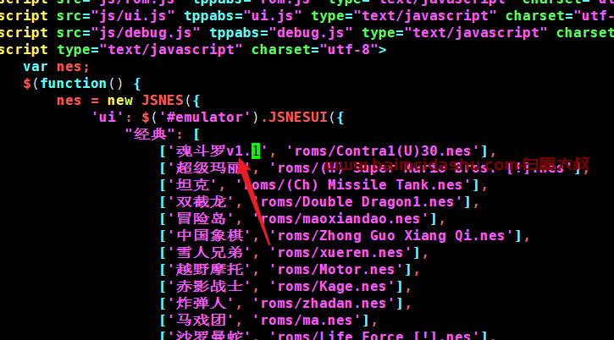The height and width of the screenshot is (340, 614).
Task: Click the 'roms/ma.nes' string
Action: 307,320
